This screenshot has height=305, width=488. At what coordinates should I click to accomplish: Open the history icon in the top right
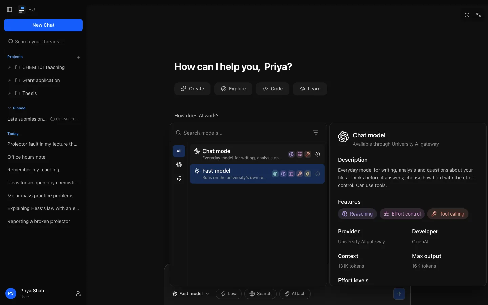(467, 15)
